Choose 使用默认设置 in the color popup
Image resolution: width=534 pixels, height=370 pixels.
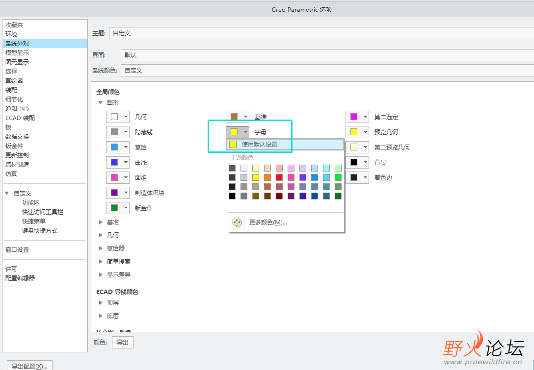coord(285,144)
